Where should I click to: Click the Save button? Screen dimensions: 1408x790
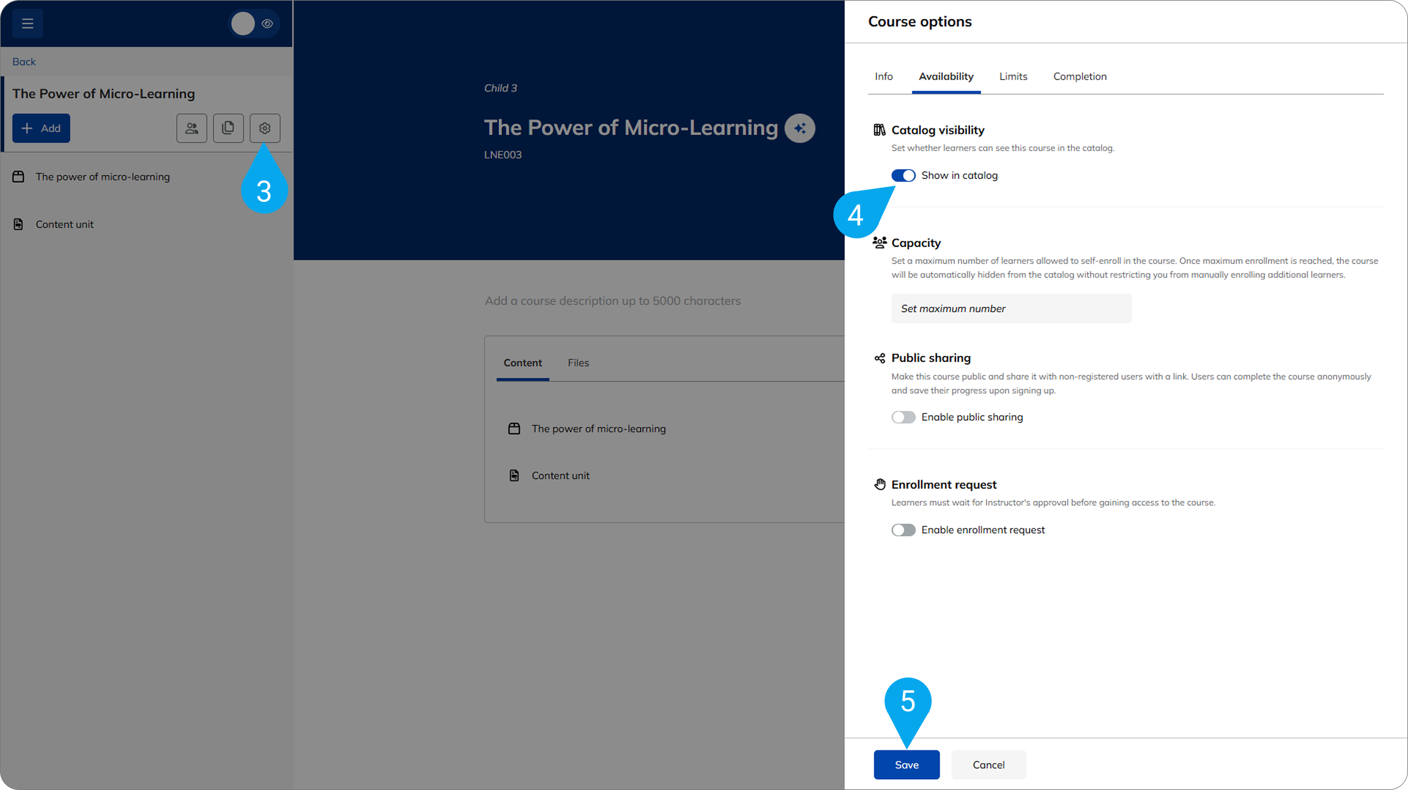[x=906, y=765]
